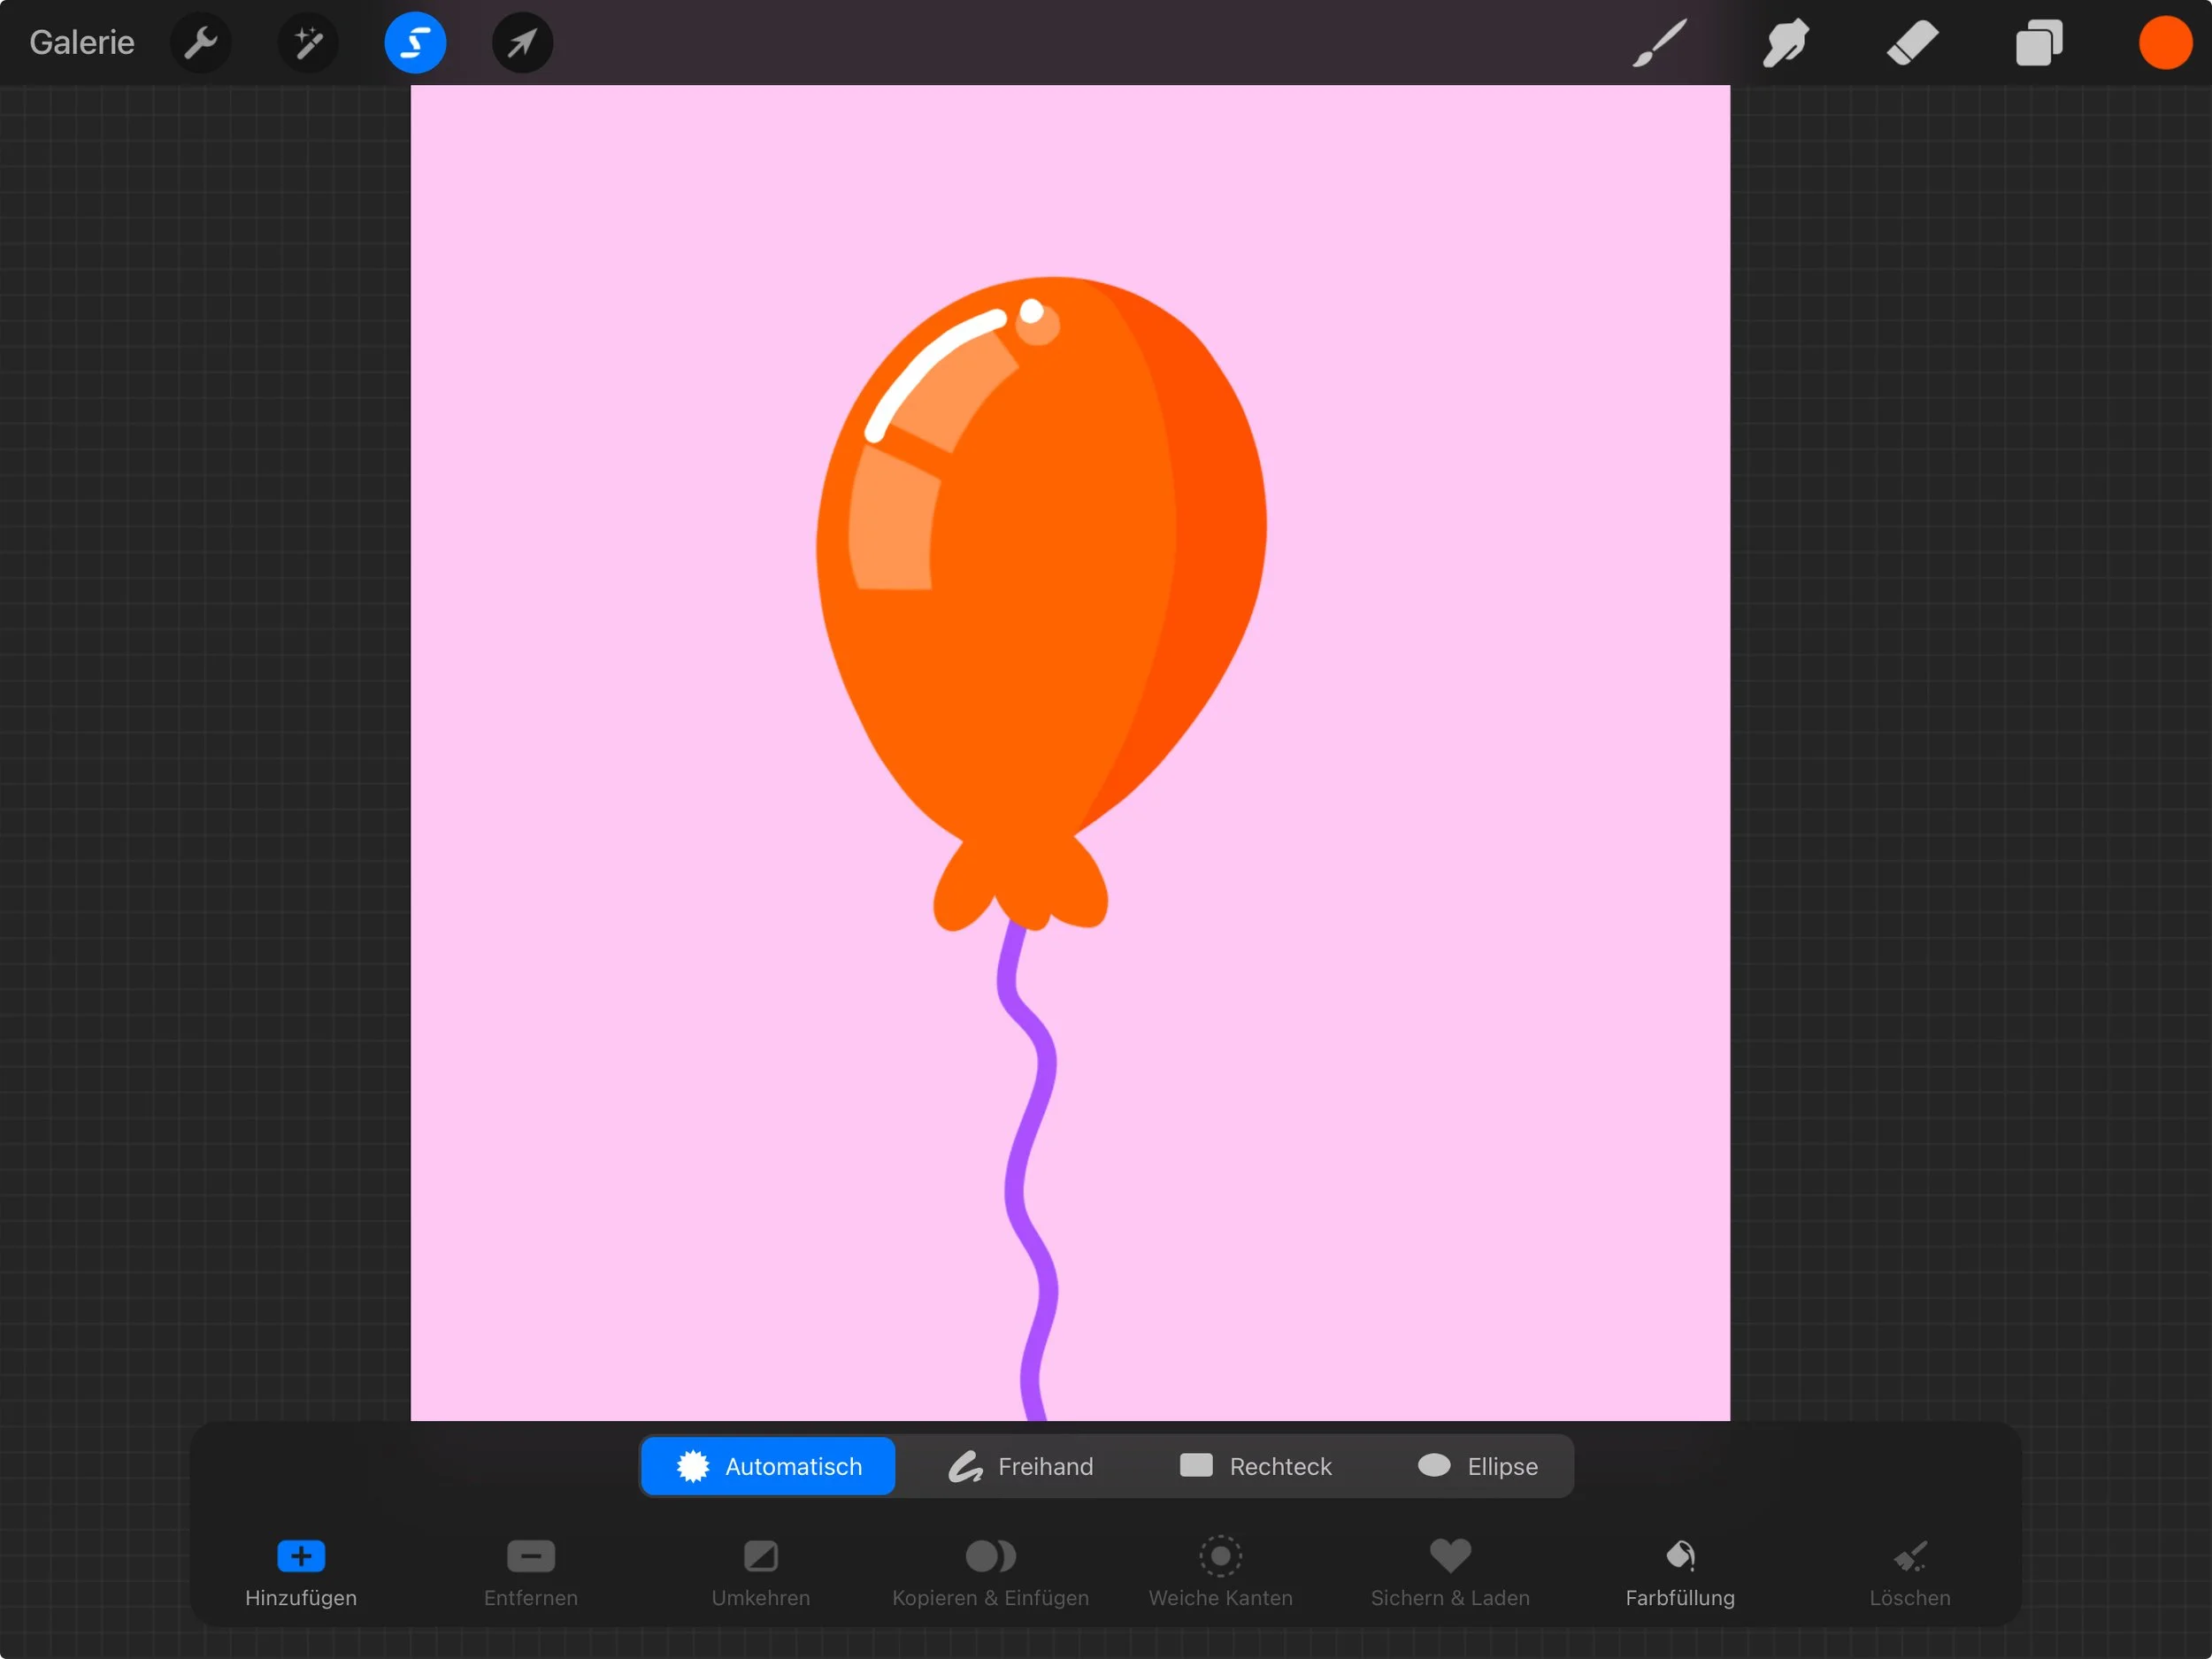Toggle the Selection tool
Viewport: 2212px width, 1659px height.
pyautogui.click(x=415, y=43)
